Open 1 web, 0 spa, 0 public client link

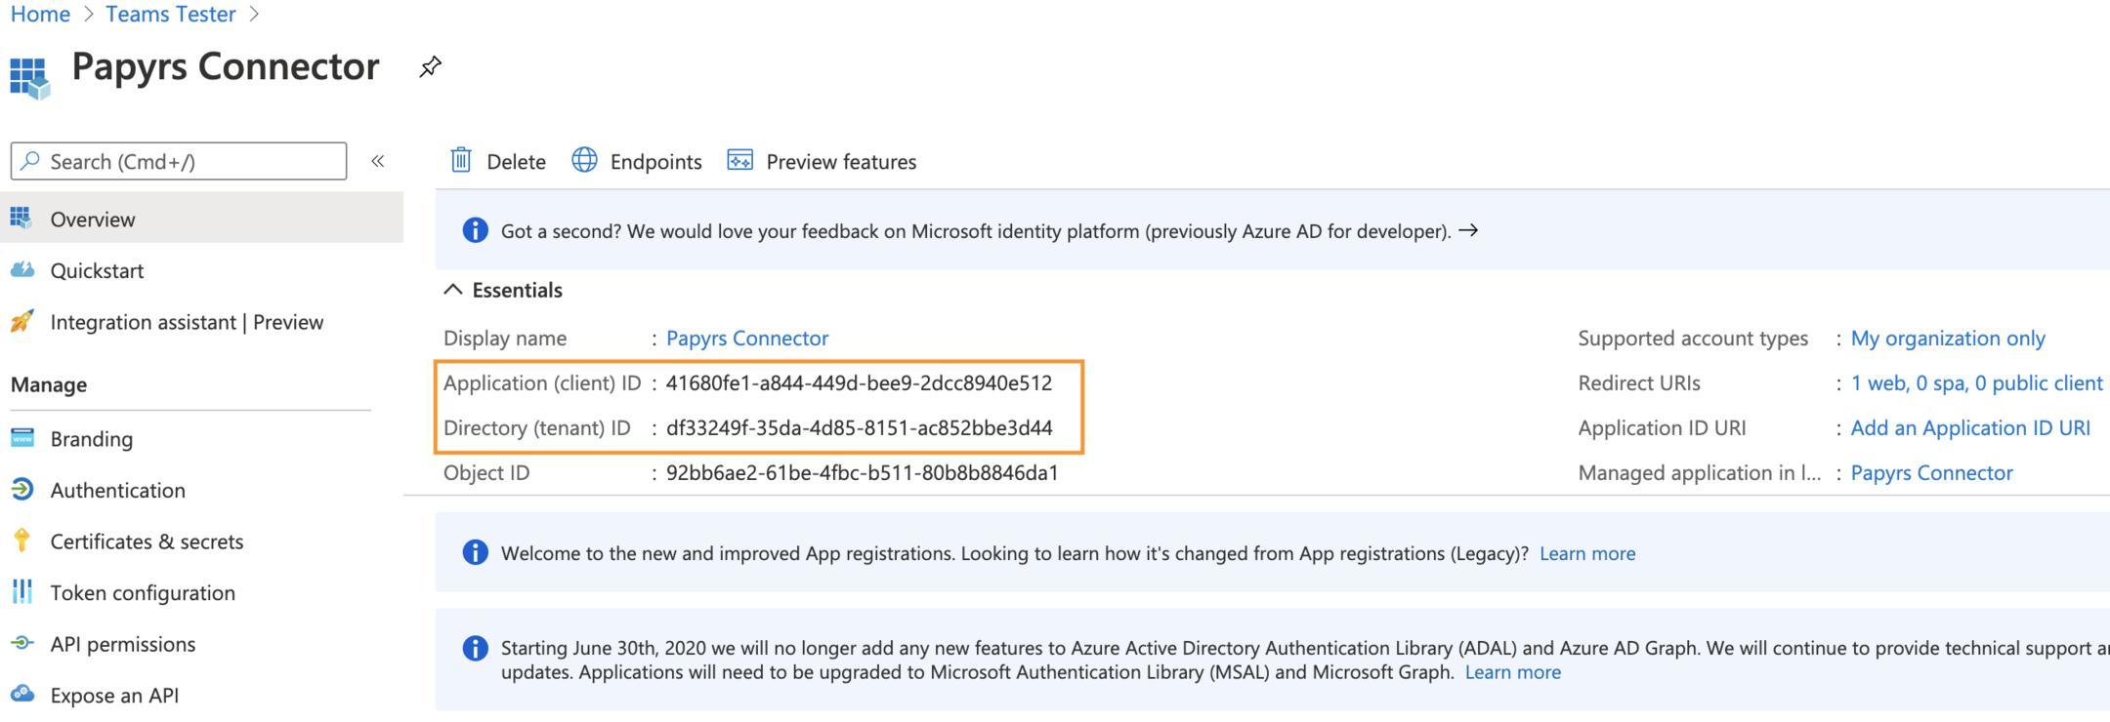pyautogui.click(x=1976, y=382)
